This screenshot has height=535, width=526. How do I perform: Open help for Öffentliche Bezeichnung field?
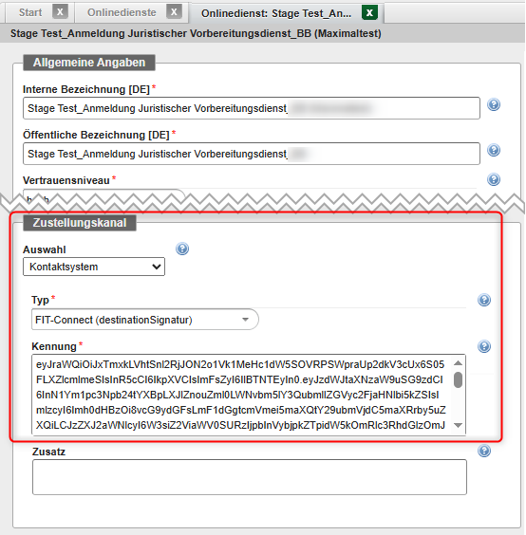tap(494, 150)
